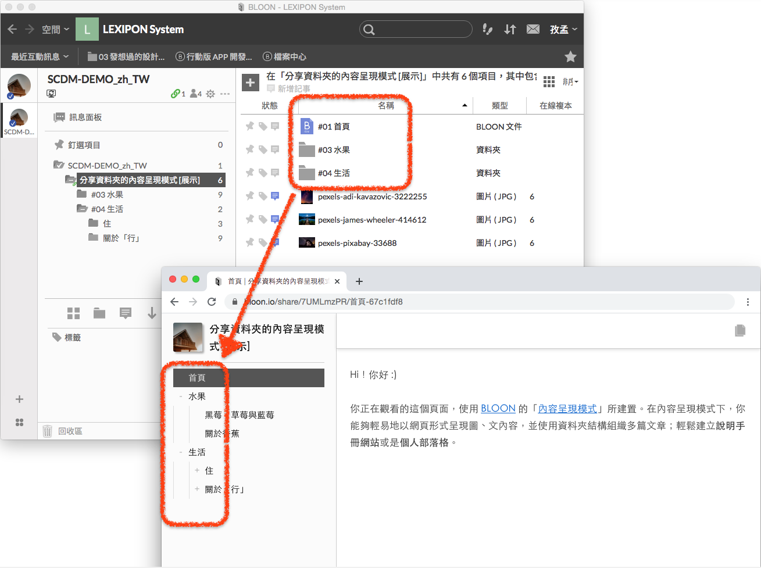Click the green L LEXIPON System logo

(x=87, y=29)
